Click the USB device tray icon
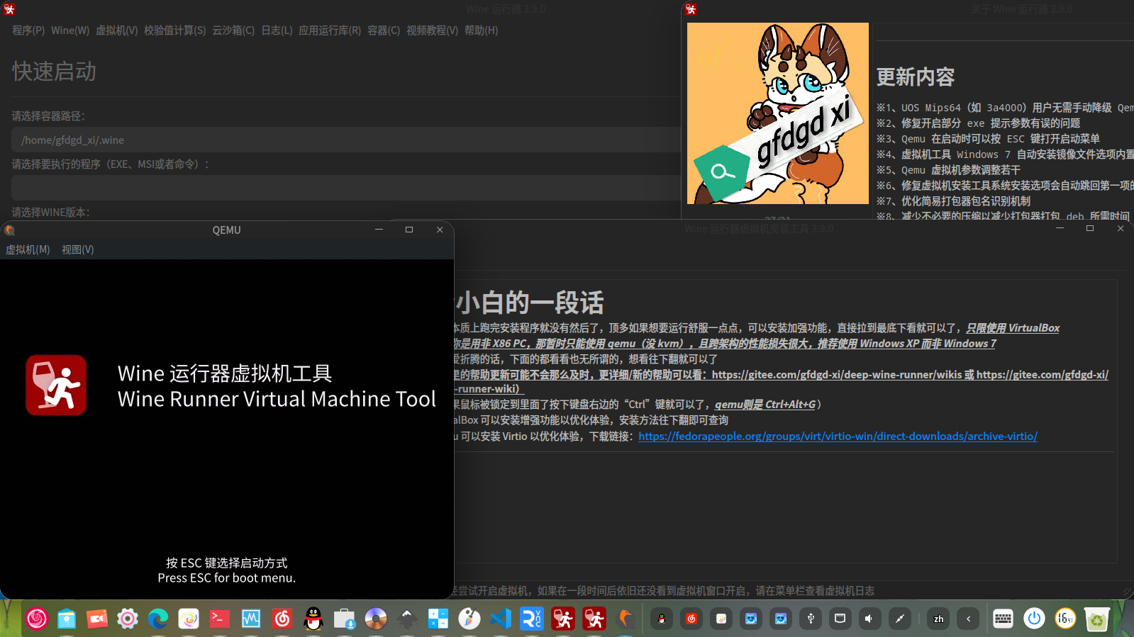The image size is (1134, 637). pyautogui.click(x=811, y=619)
